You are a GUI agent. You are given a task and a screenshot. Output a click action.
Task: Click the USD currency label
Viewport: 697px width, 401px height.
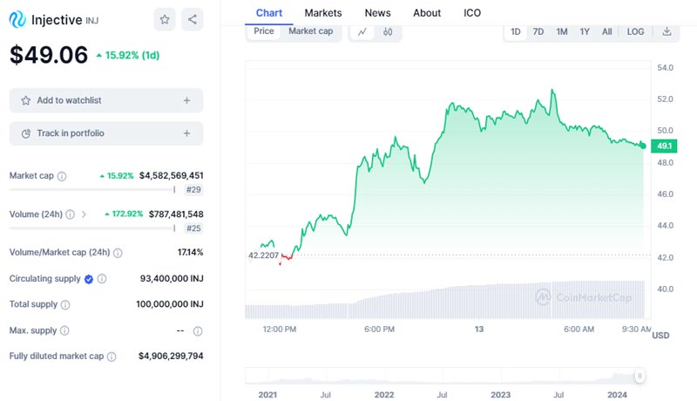click(x=660, y=336)
